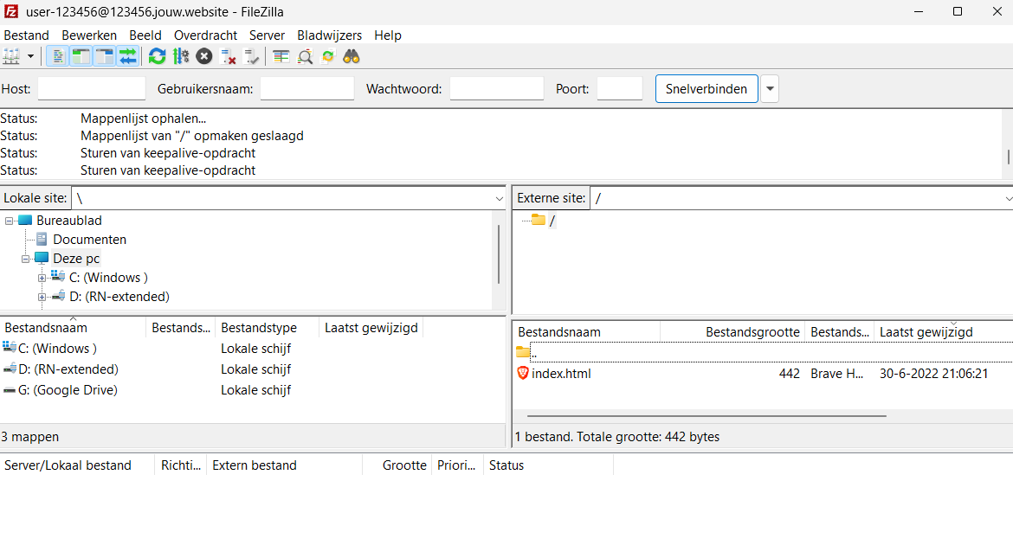Click the C: drive icon in local tree
1013x558 pixels.
(x=58, y=277)
